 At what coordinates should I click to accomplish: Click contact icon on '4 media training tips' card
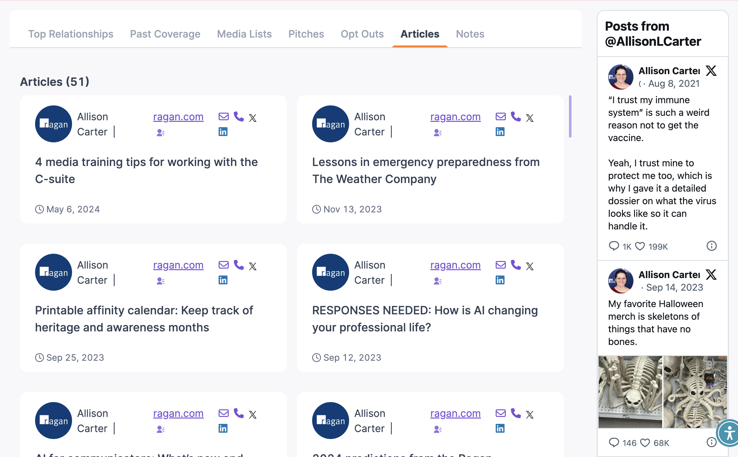[160, 133]
